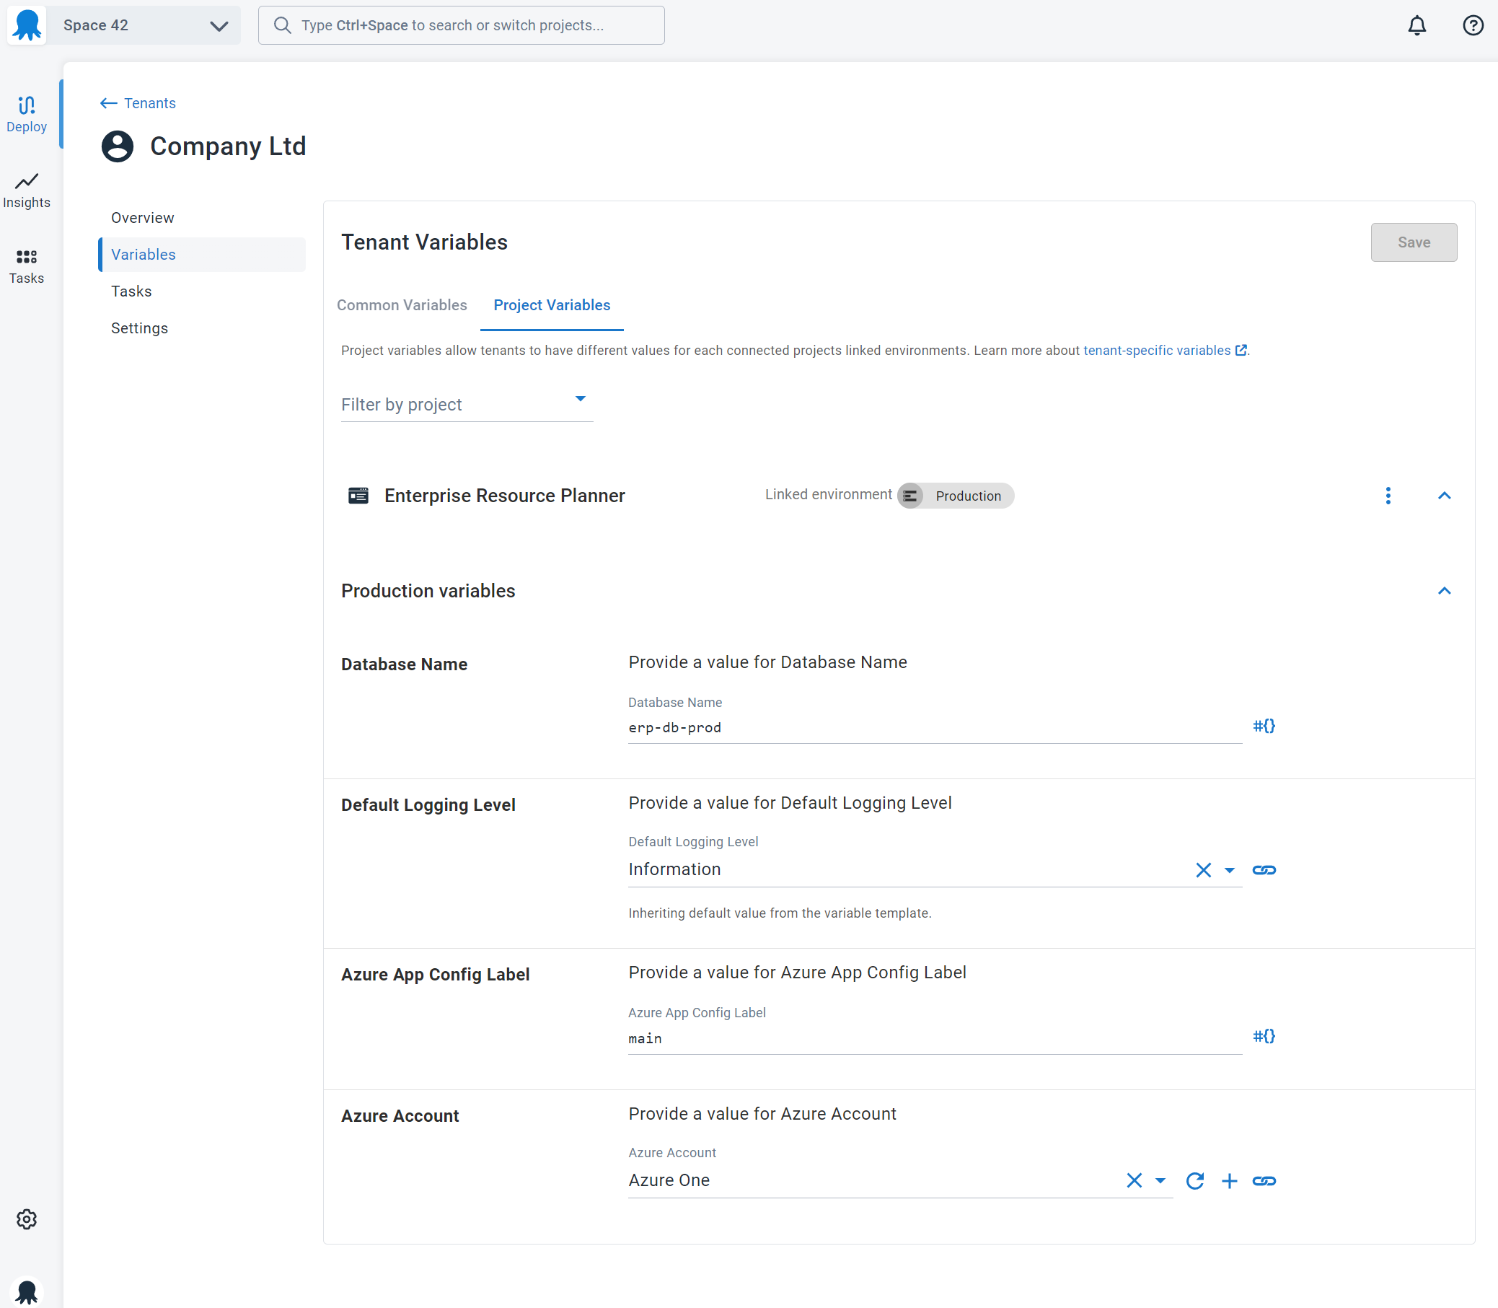Edit the Azure App Config Label field
Screen dimensions: 1498x1308
coord(935,1038)
